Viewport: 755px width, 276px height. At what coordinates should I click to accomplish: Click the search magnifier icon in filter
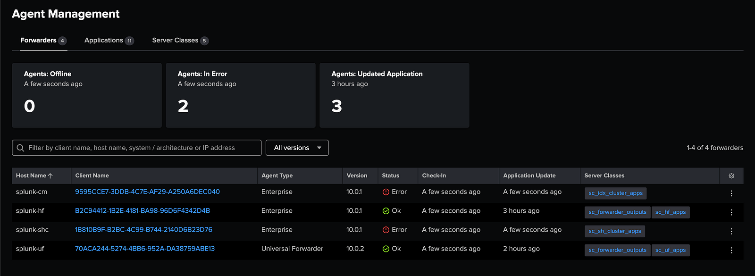[x=20, y=148]
